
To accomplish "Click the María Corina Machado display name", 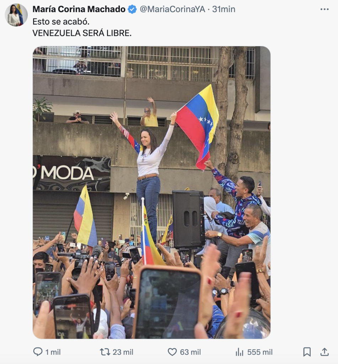I will (x=79, y=9).
